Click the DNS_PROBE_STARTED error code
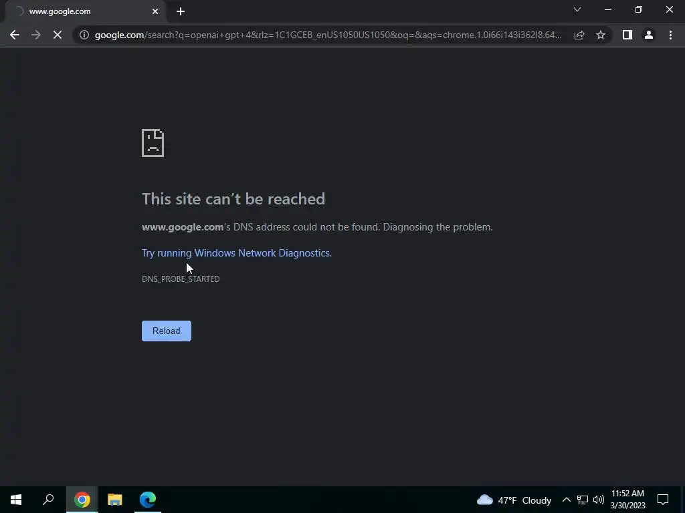This screenshot has width=685, height=513. (x=181, y=279)
